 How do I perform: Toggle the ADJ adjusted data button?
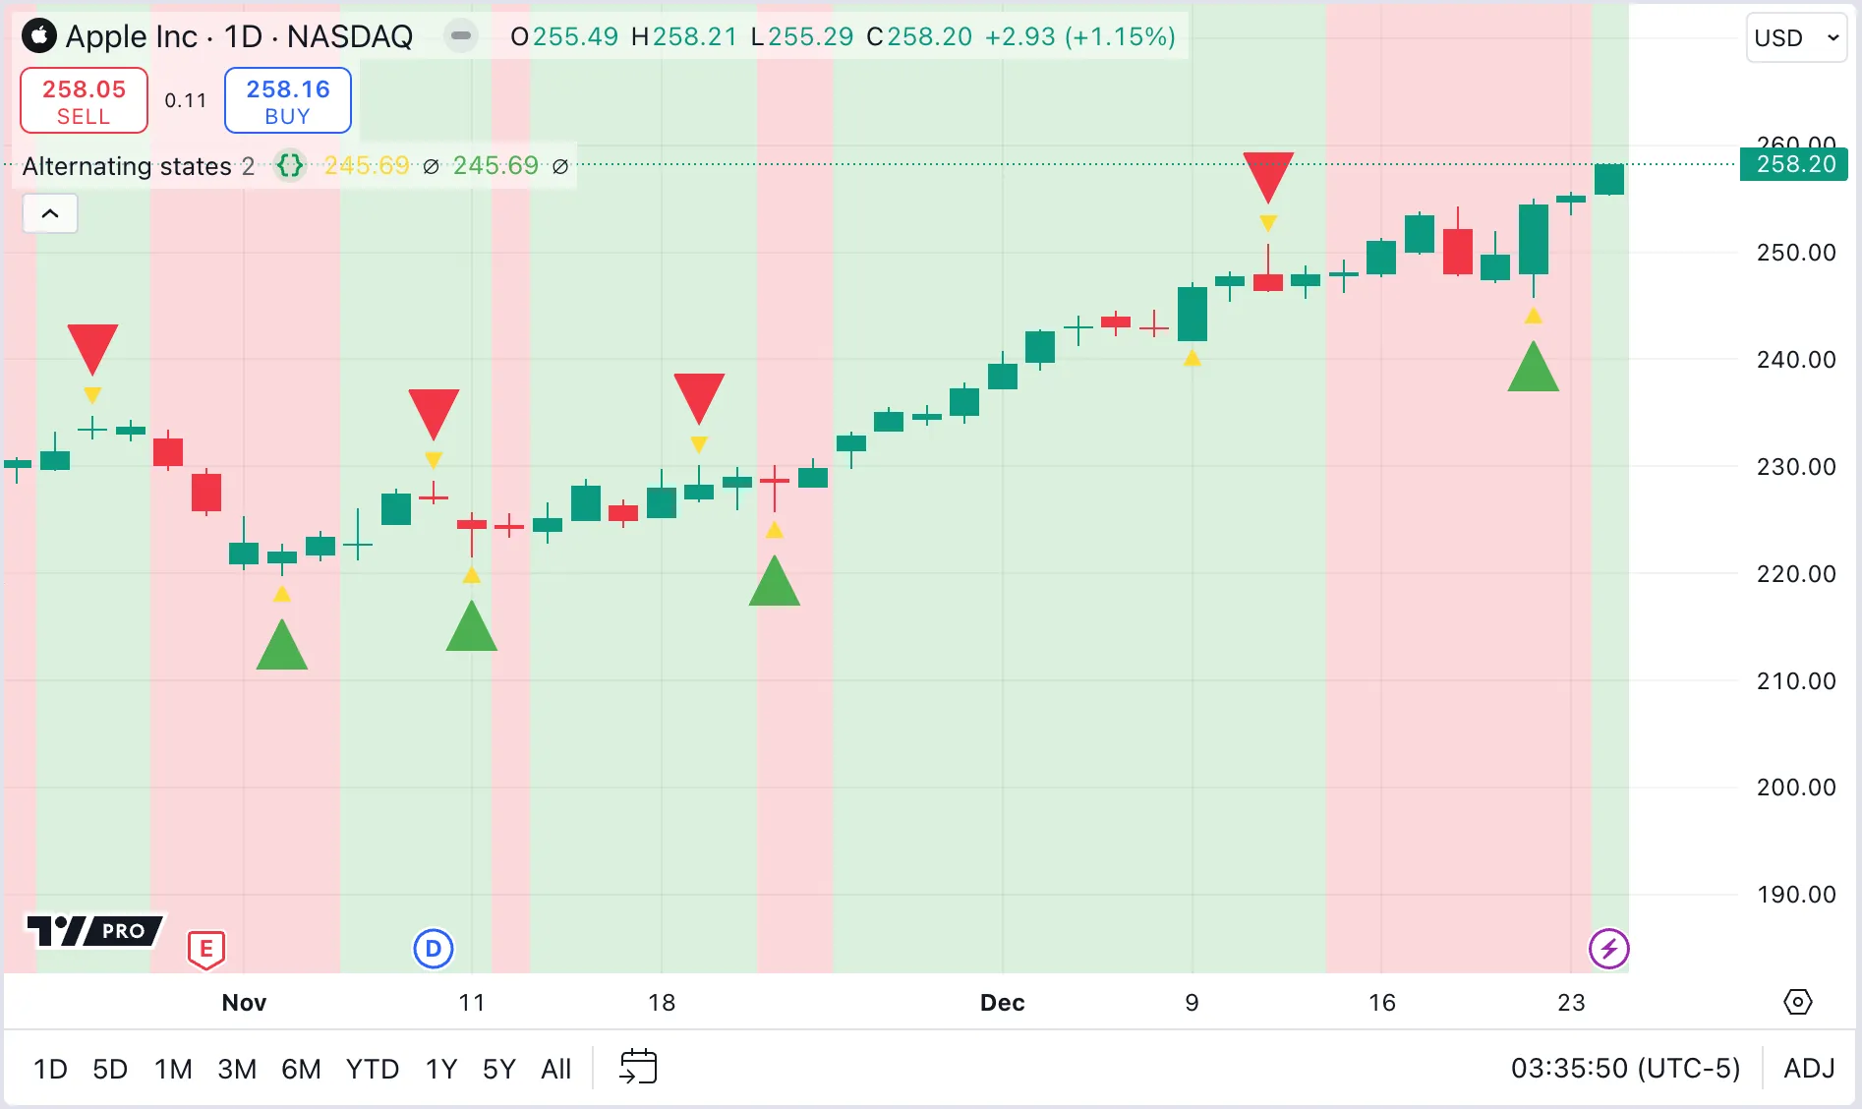point(1809,1069)
